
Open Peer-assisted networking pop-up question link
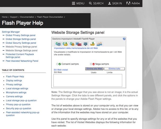pyautogui.click(x=23, y=114)
